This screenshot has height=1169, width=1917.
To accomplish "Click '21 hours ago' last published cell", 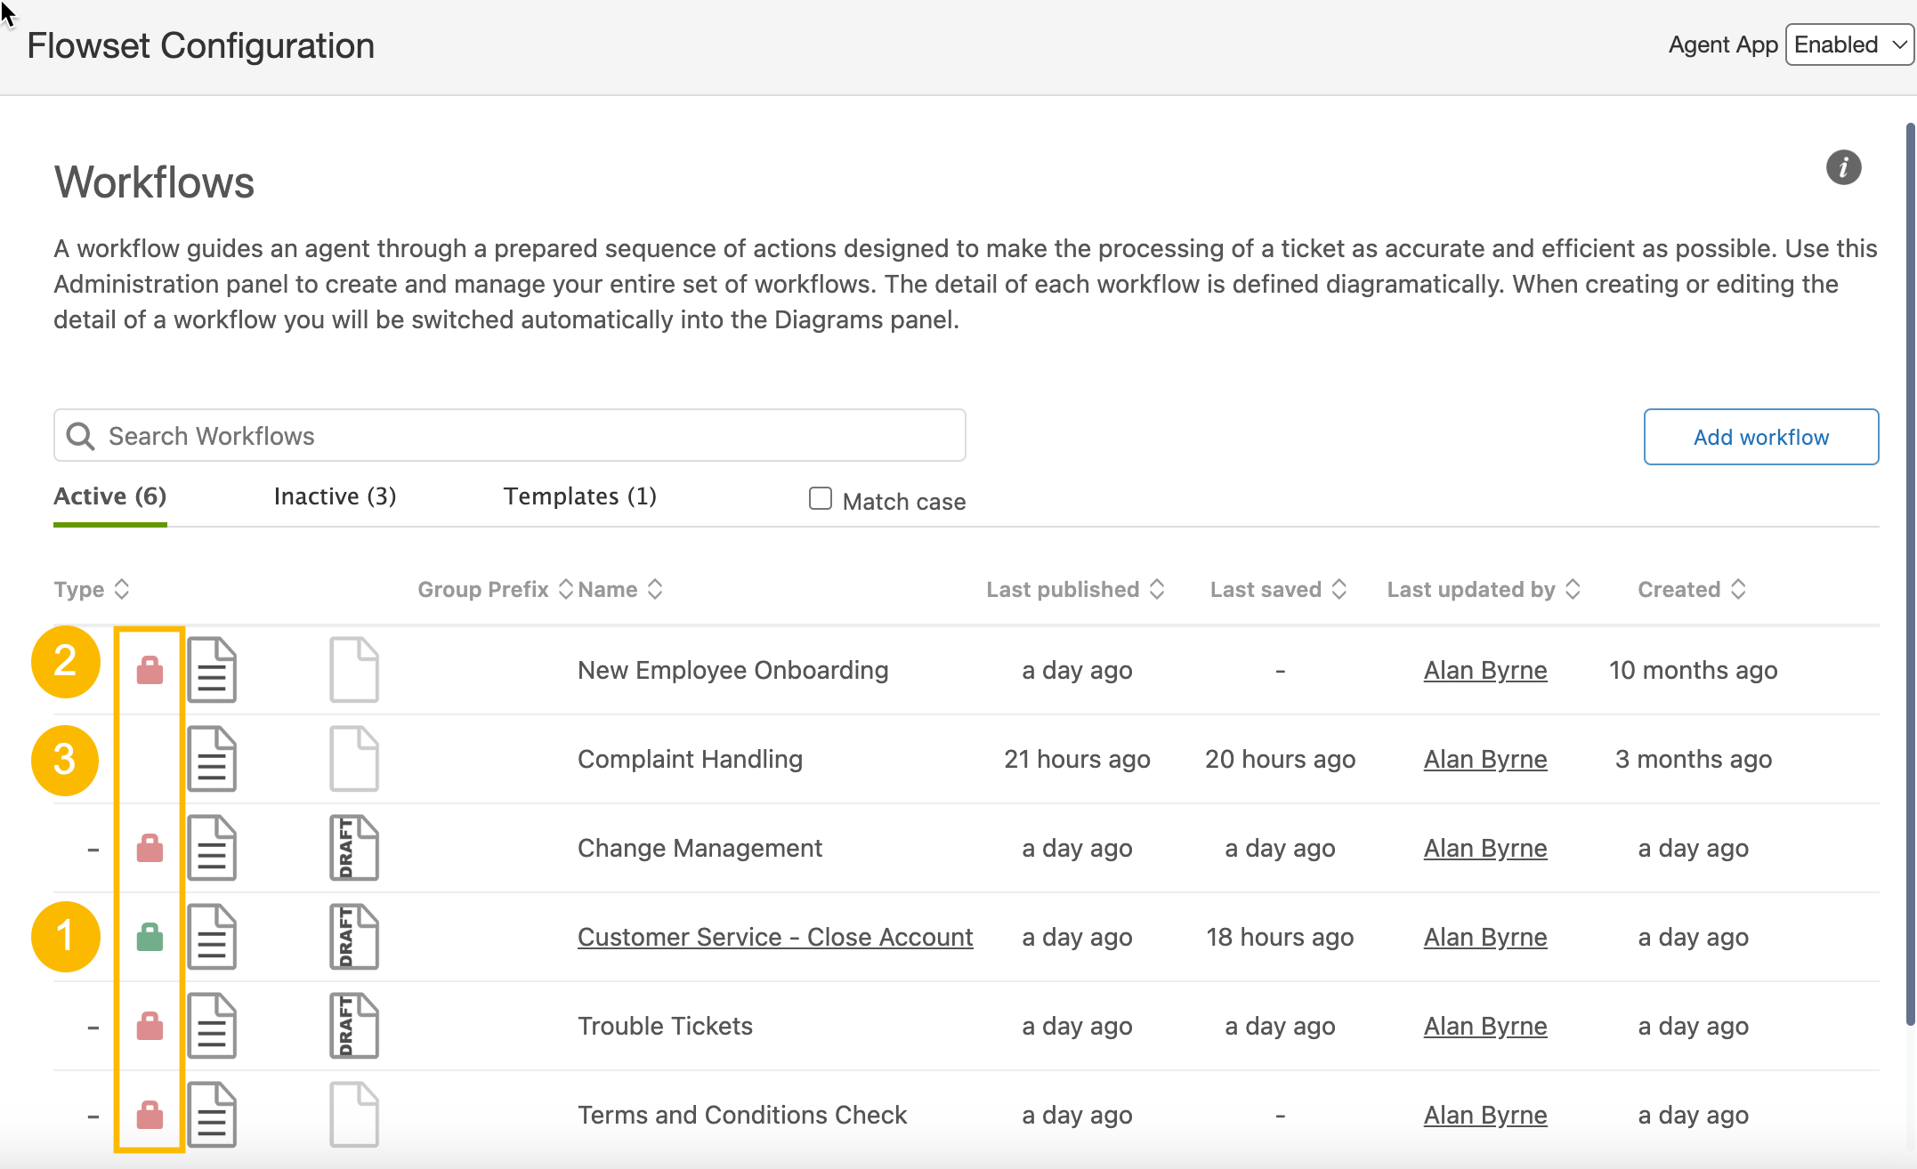I will pos(1077,759).
